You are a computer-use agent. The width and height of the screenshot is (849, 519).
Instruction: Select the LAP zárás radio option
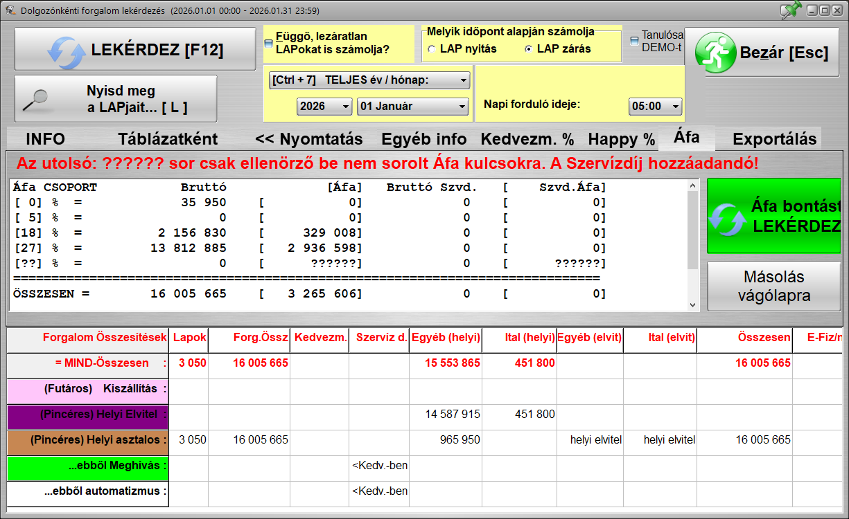point(529,49)
